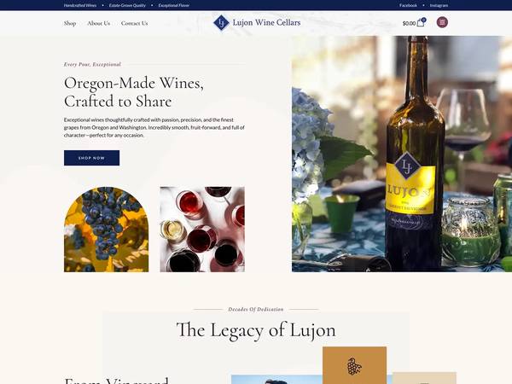Open the About Us page
The image size is (512, 384).
(99, 23)
